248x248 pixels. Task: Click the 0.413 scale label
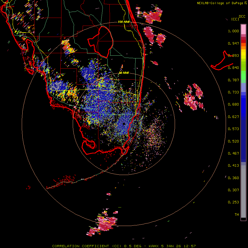point(233,166)
